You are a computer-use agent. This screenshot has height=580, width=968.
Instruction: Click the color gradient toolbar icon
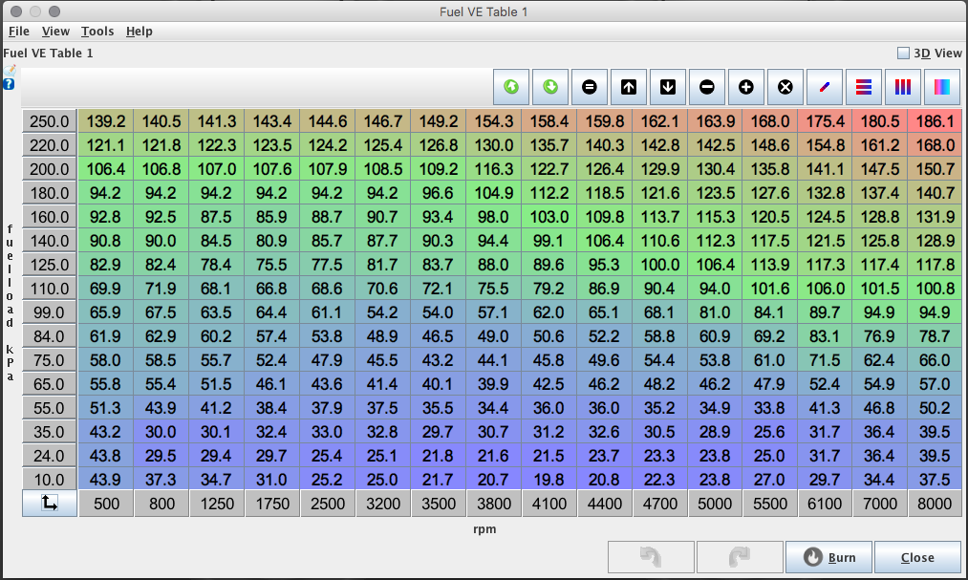coord(942,87)
